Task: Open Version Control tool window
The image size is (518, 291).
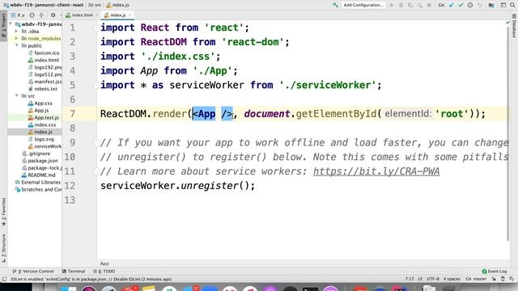Action: coord(33,272)
